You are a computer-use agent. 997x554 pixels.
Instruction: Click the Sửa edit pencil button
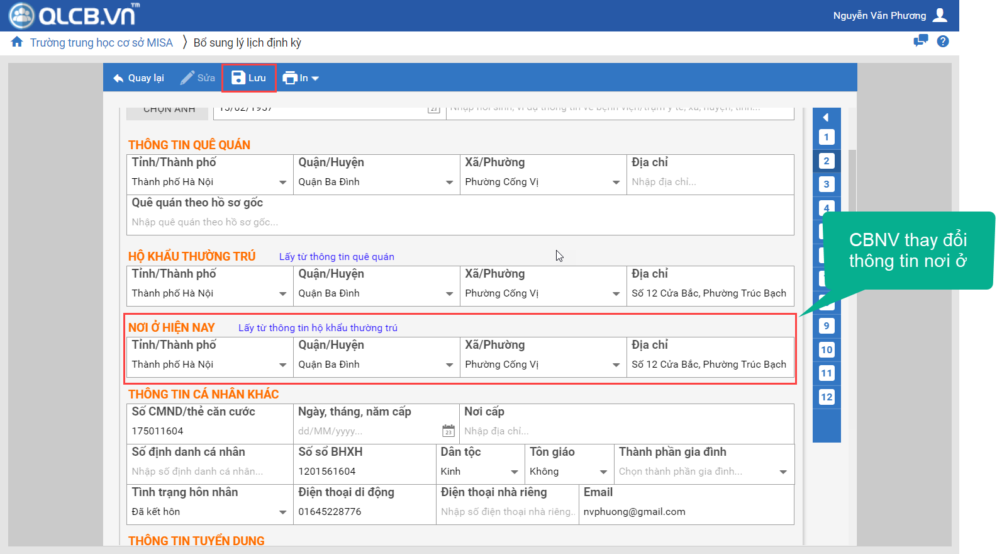click(198, 78)
